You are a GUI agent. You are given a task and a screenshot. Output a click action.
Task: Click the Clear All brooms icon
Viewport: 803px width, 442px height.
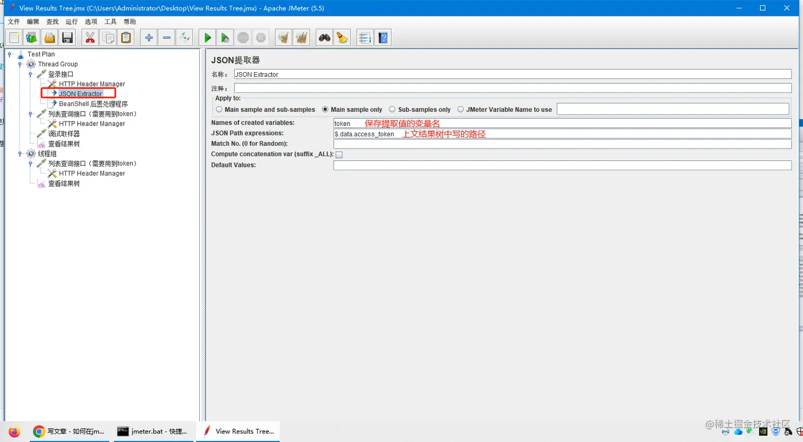point(302,38)
